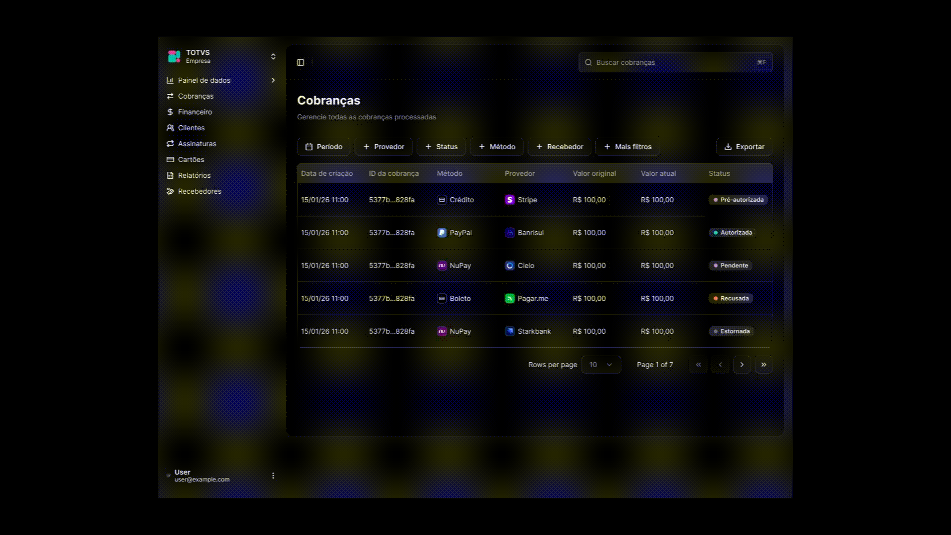Open the Cartões page

[x=191, y=160]
